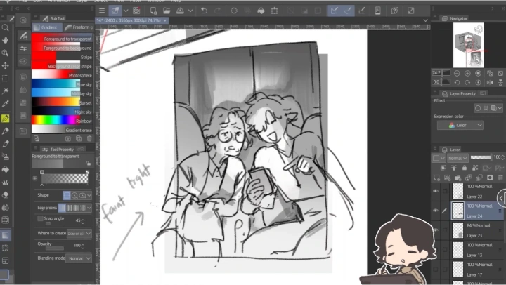Select the highlighted Pen tool
Viewport: 506px width, 285px height.
click(x=5, y=119)
